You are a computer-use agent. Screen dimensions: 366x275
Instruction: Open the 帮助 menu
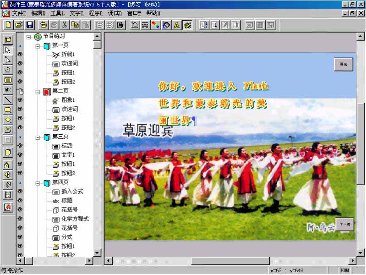(153, 13)
